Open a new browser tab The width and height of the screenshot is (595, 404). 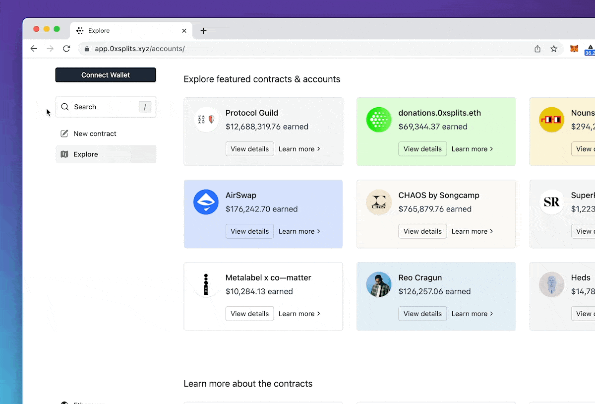[203, 31]
